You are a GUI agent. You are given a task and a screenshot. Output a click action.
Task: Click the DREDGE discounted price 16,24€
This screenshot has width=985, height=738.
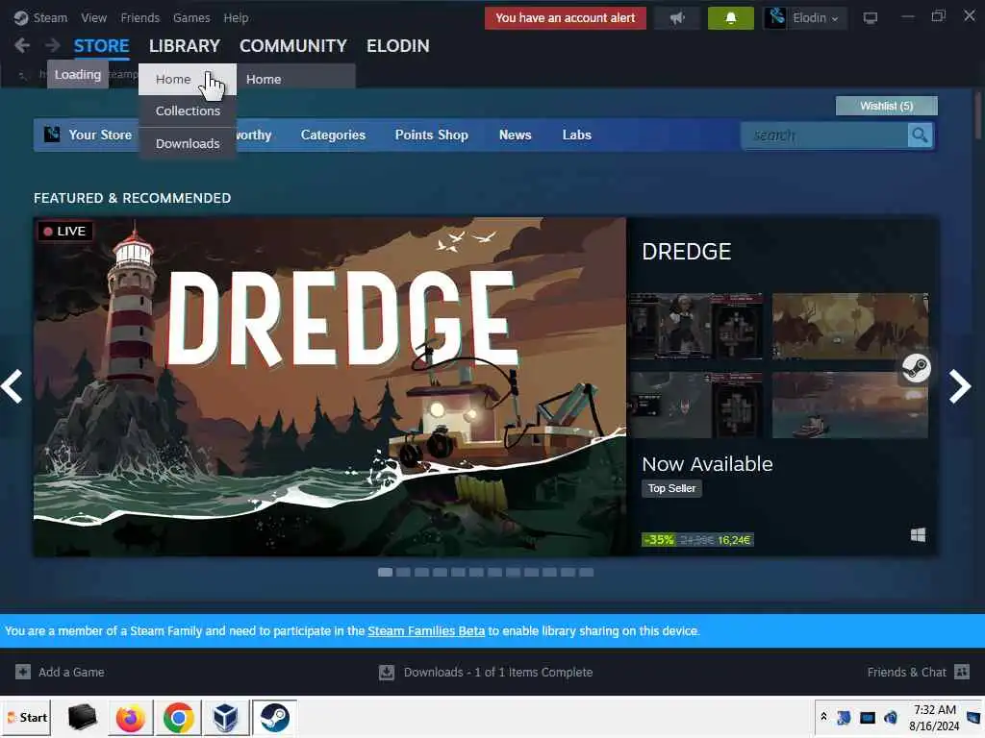734,540
